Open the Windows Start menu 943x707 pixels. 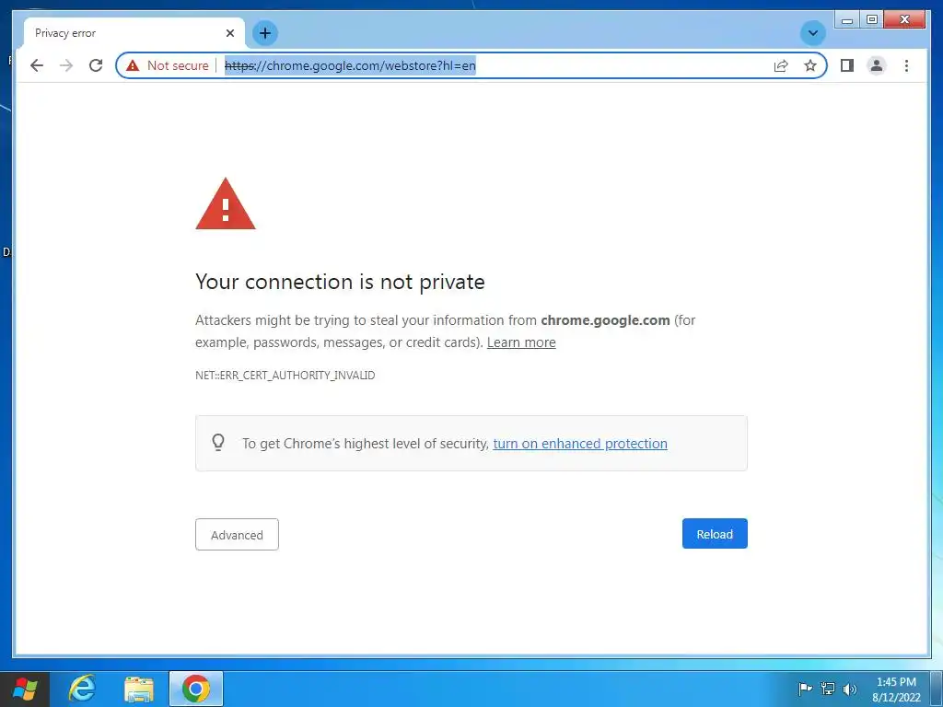25,689
